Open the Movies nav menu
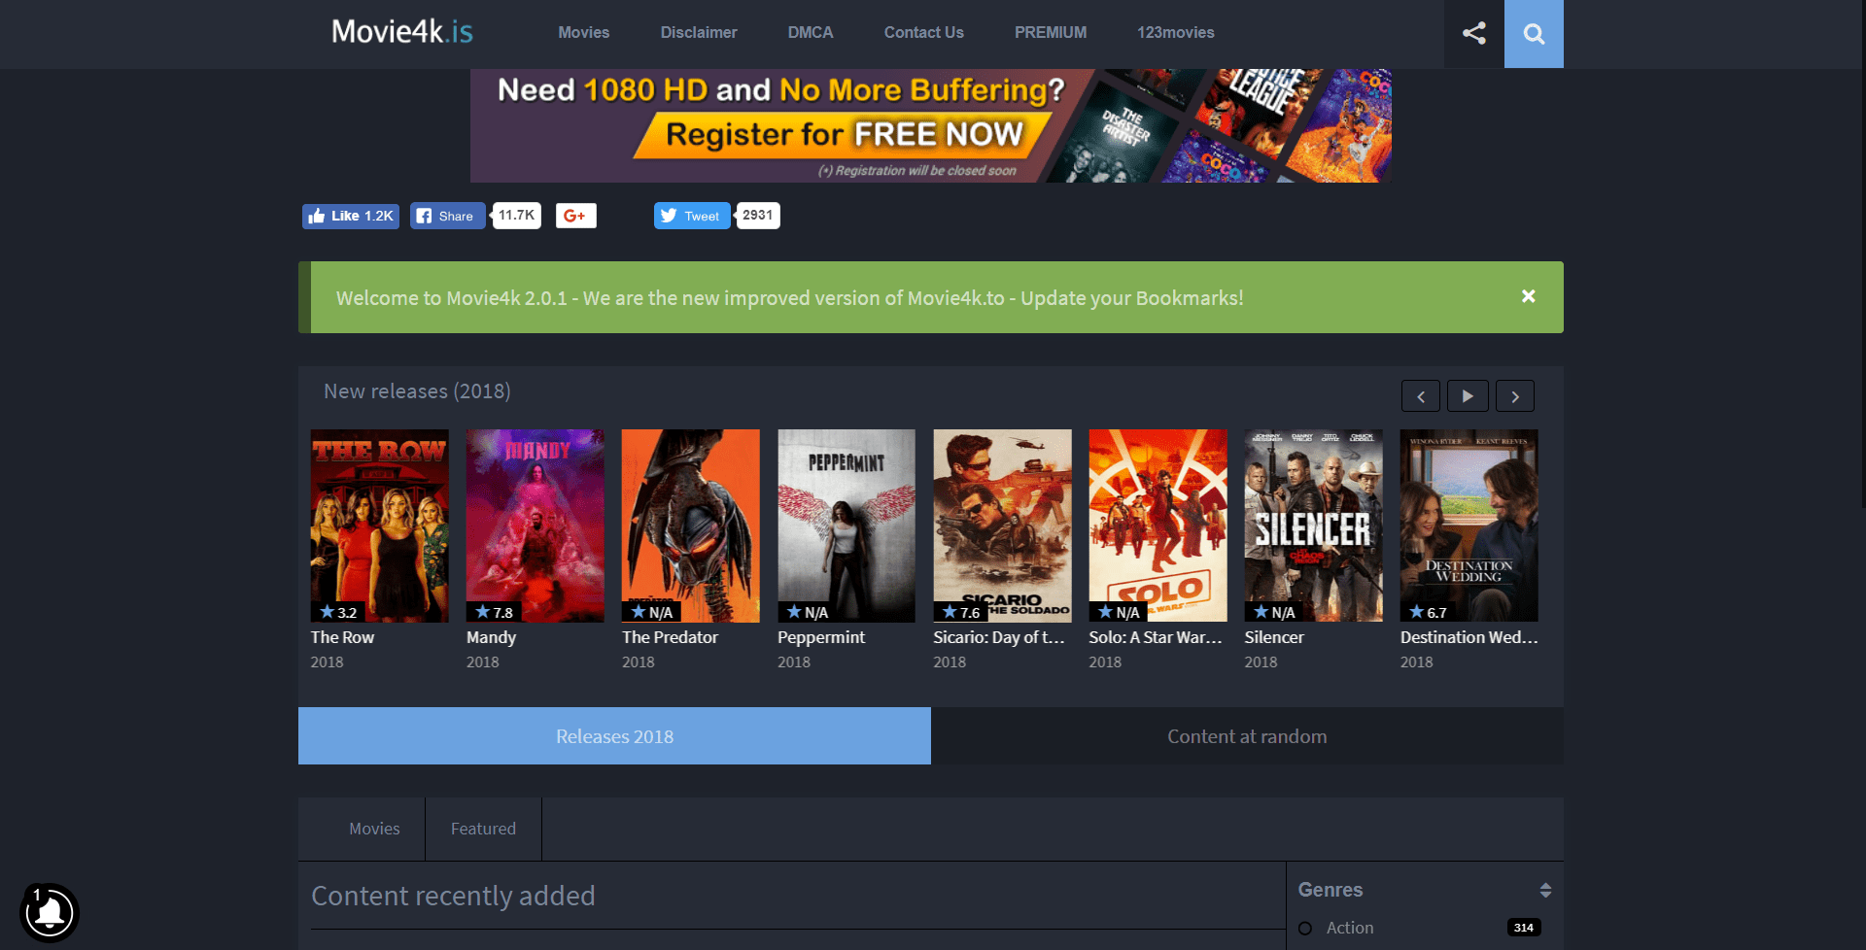 (583, 32)
